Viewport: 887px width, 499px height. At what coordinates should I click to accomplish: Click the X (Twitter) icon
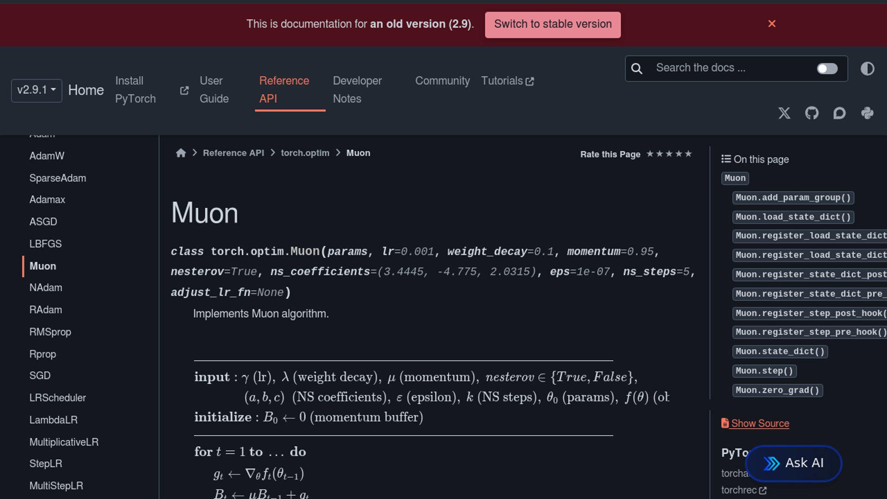784,113
